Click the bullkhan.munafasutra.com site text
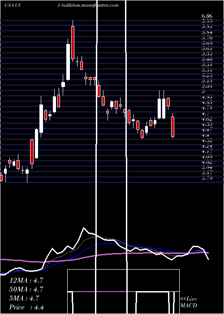 (90, 5)
